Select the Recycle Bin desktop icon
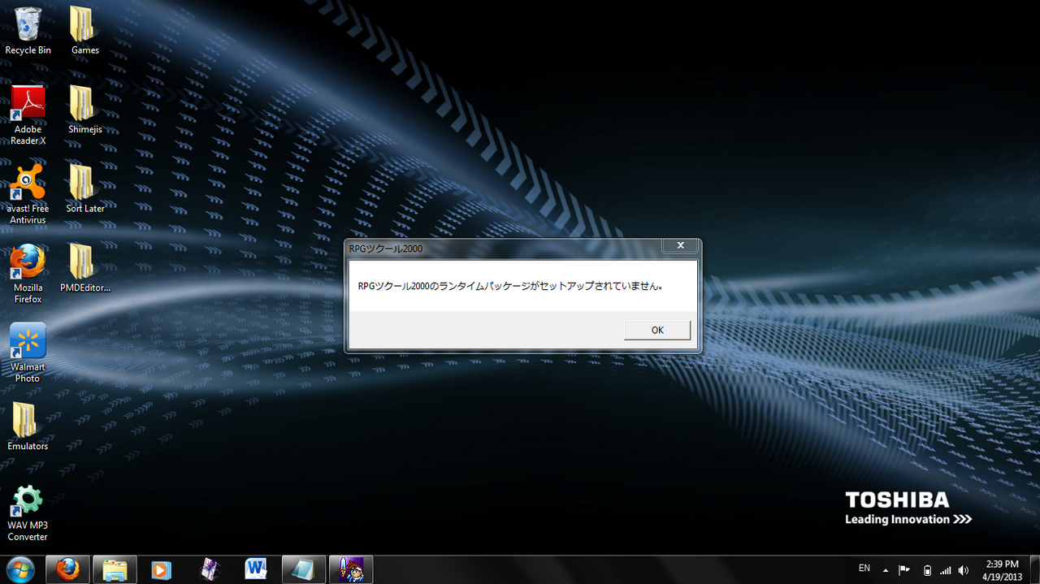The width and height of the screenshot is (1040, 584). tap(28, 31)
